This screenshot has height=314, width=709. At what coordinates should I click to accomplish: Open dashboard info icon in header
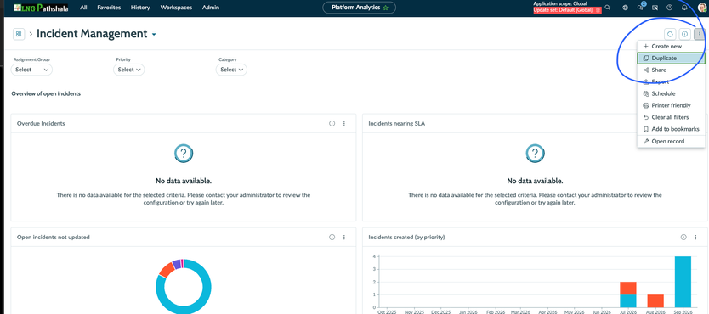coord(684,34)
